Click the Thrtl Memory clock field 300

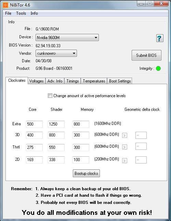point(81,147)
